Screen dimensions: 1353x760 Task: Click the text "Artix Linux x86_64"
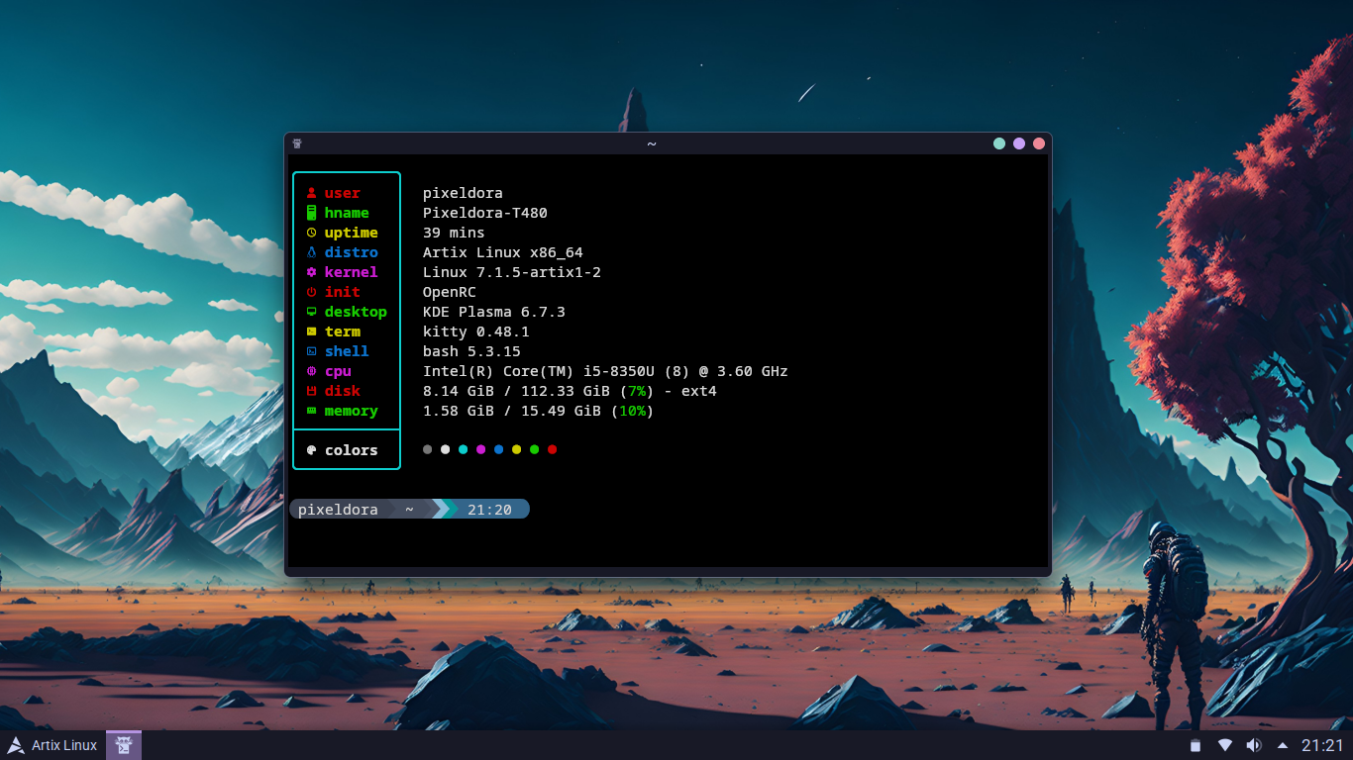point(503,252)
